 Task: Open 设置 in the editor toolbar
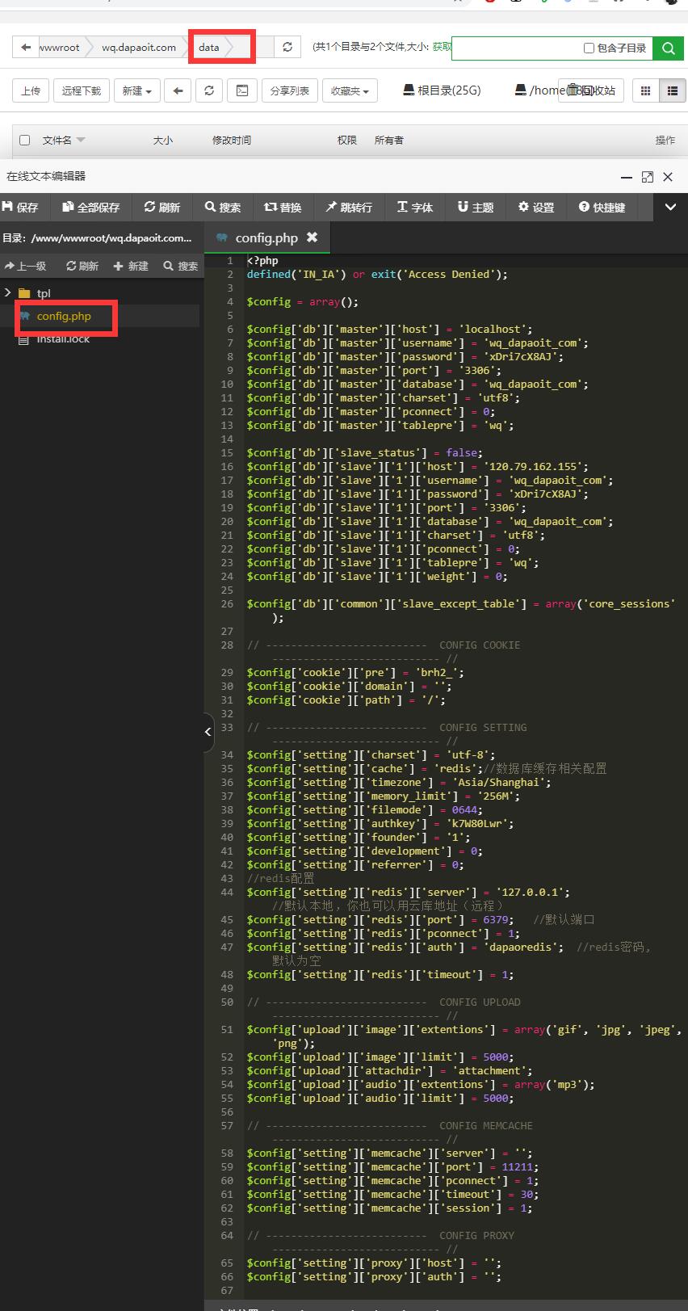click(x=536, y=207)
